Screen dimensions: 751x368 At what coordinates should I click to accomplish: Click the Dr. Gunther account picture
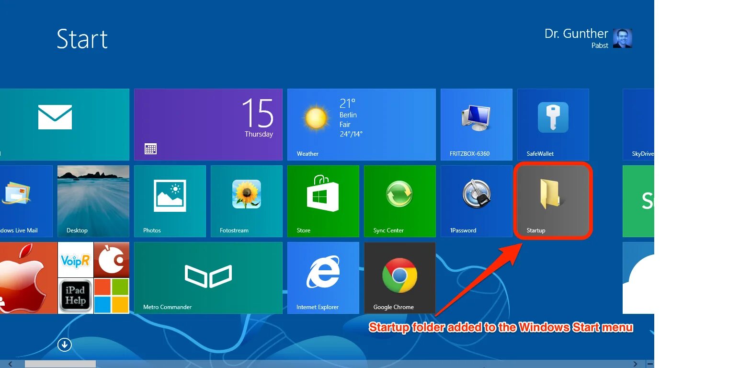[623, 38]
